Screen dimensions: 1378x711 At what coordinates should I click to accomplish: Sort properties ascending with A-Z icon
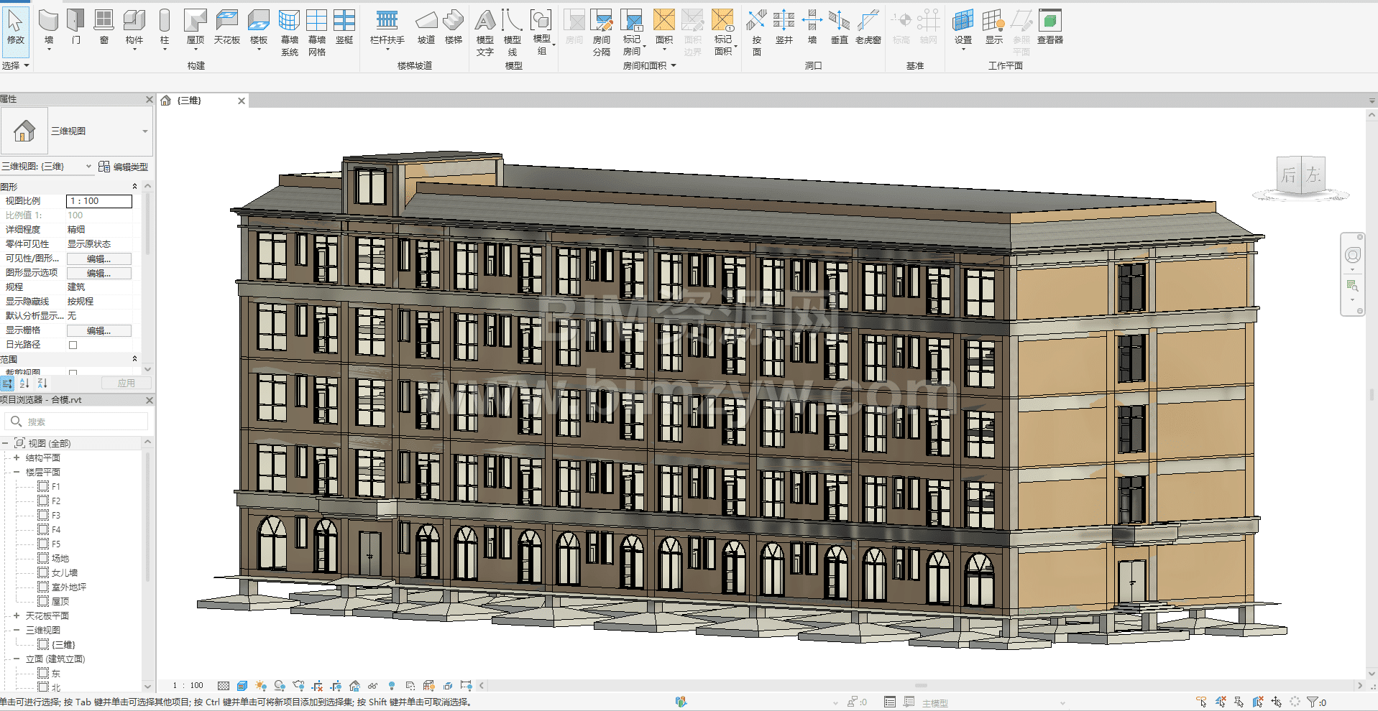24,384
